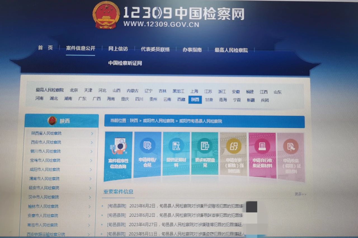Go to 首页 in navigation bar
Viewport: 358px width, 238px height.
point(45,48)
